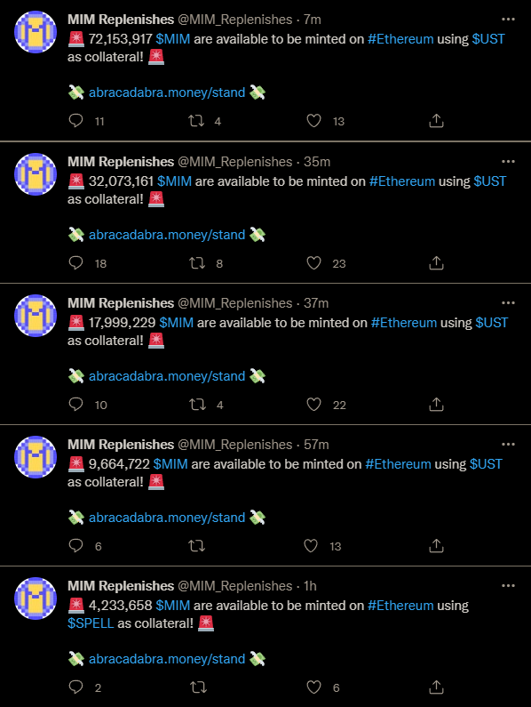The height and width of the screenshot is (707, 531).
Task: Like the 4,233,658 $MIM $SPELL tweet
Action: coord(314,687)
